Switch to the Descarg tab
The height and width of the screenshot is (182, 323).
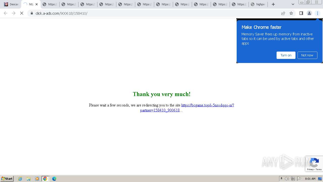coord(12,4)
